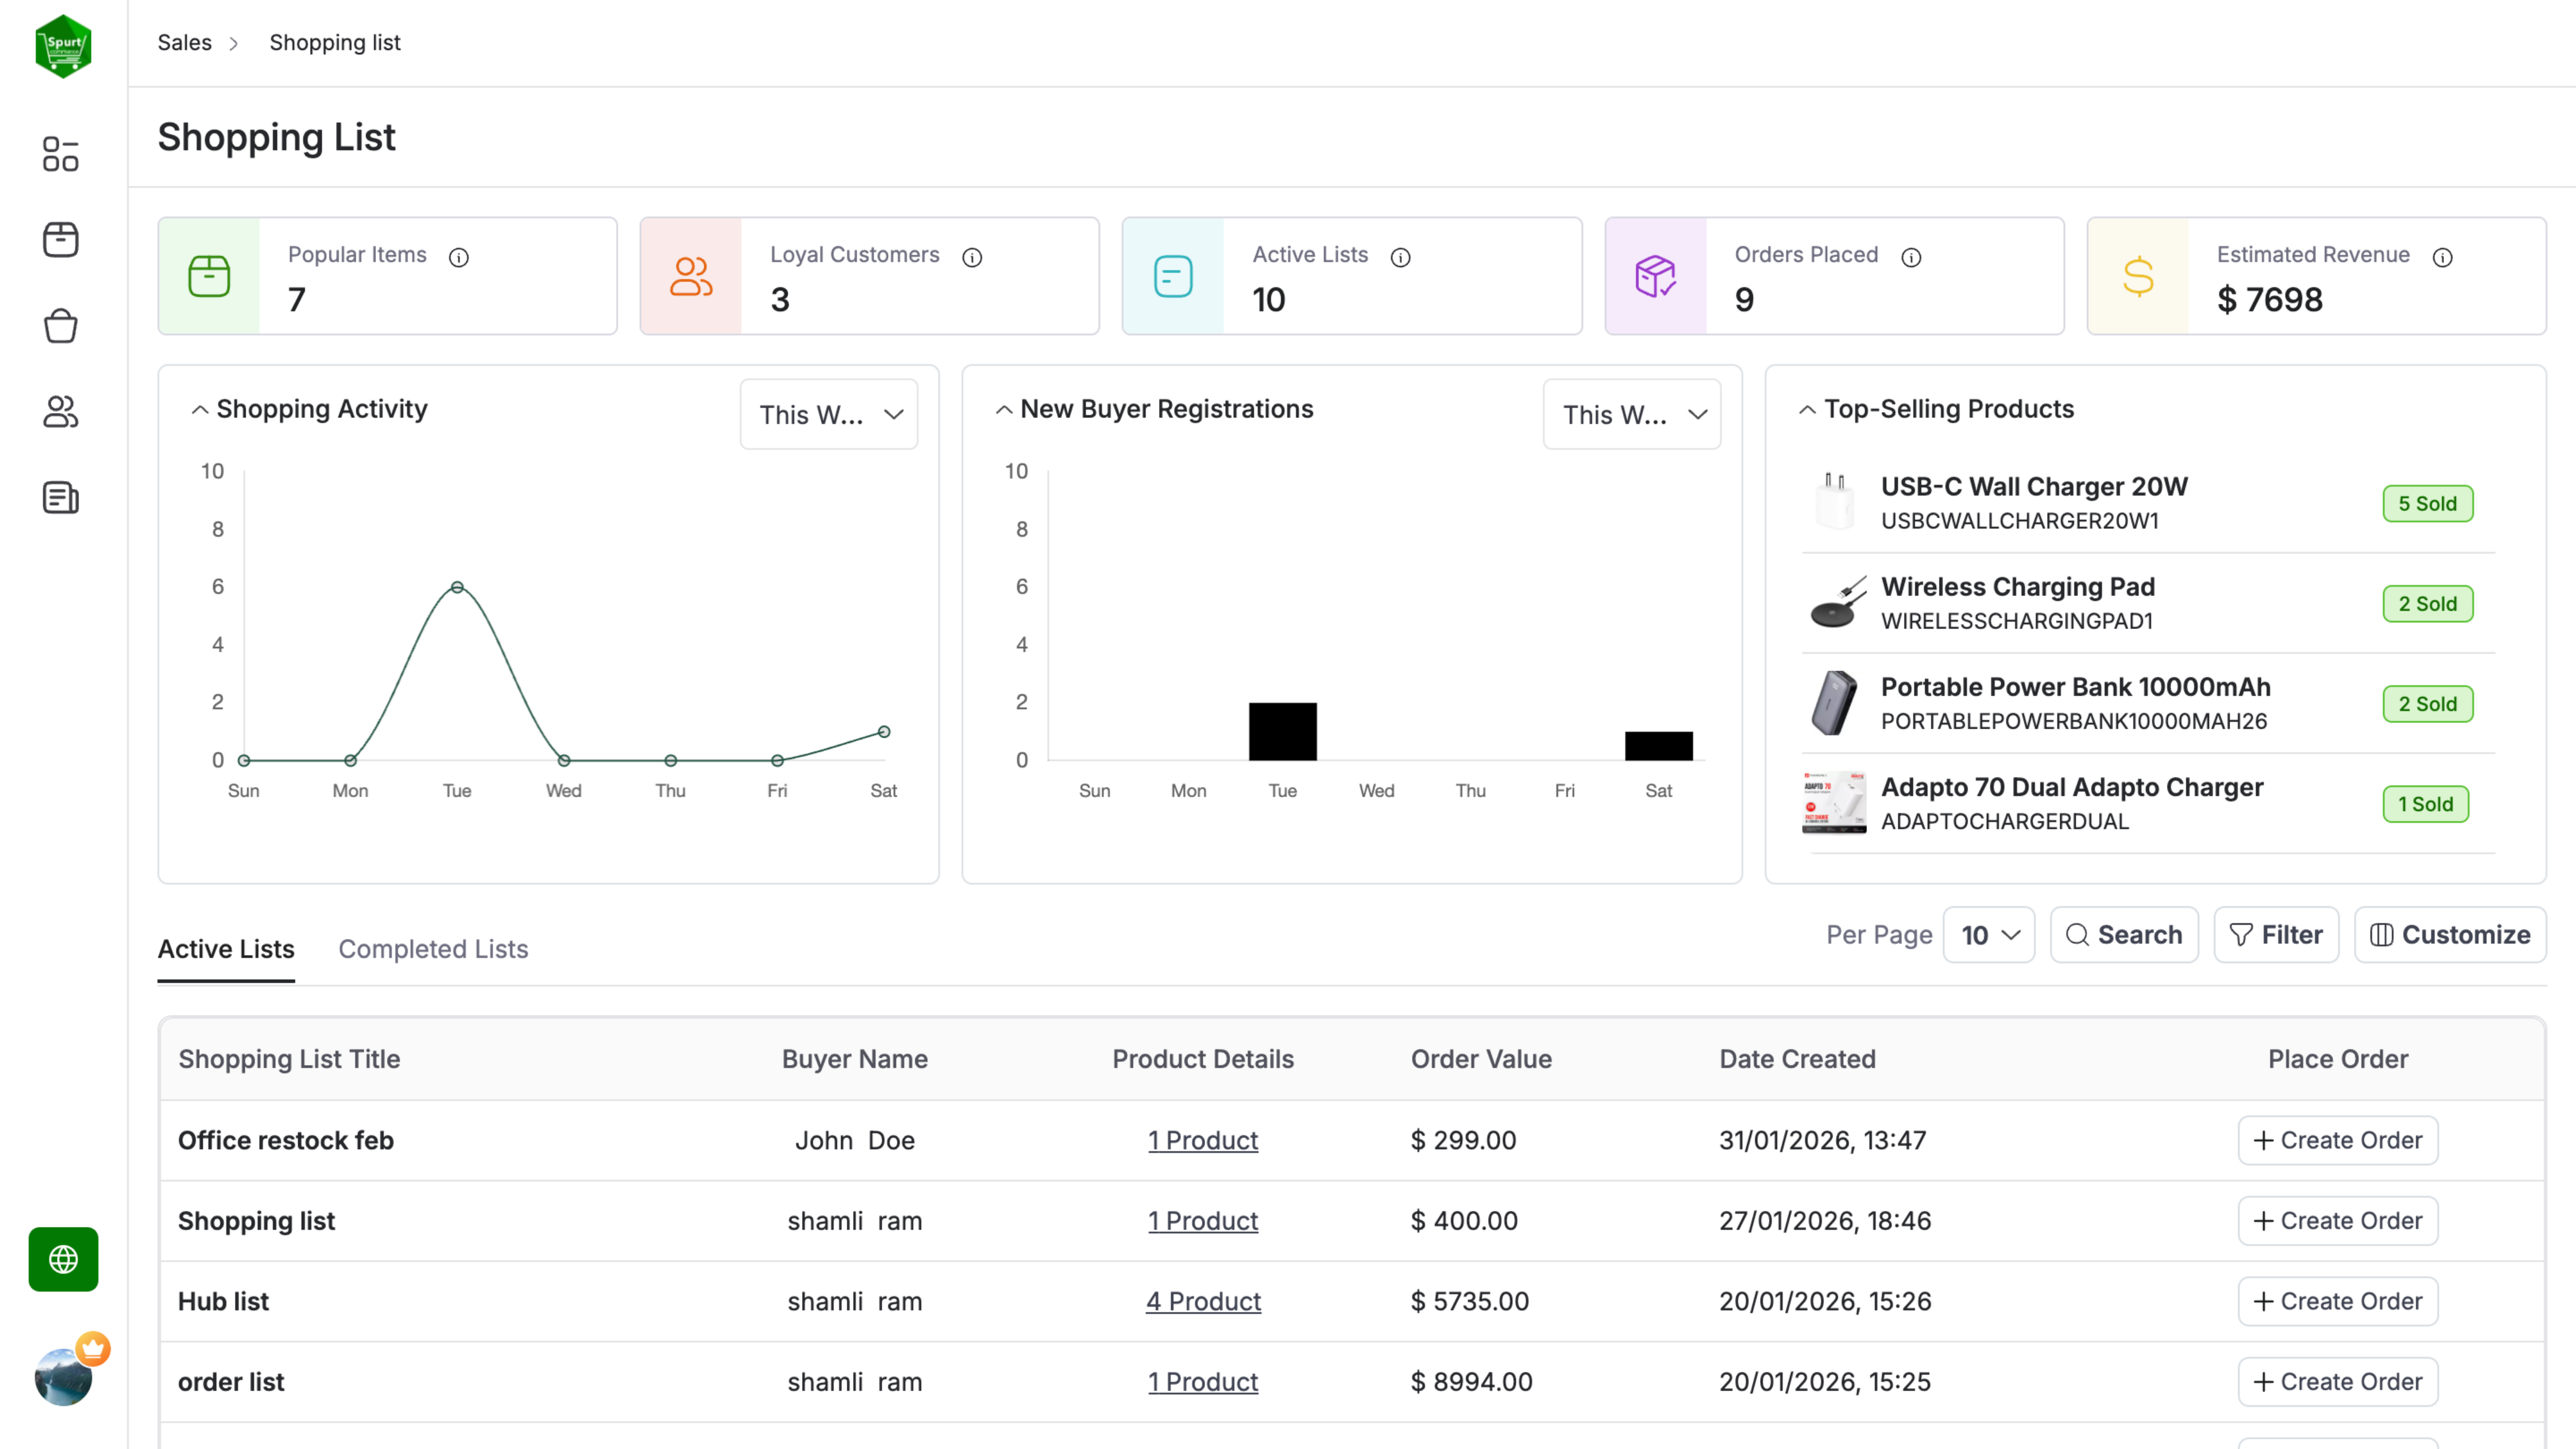Collapse the Shopping Activity panel
Image resolution: width=2576 pixels, height=1449 pixels.
(x=200, y=409)
